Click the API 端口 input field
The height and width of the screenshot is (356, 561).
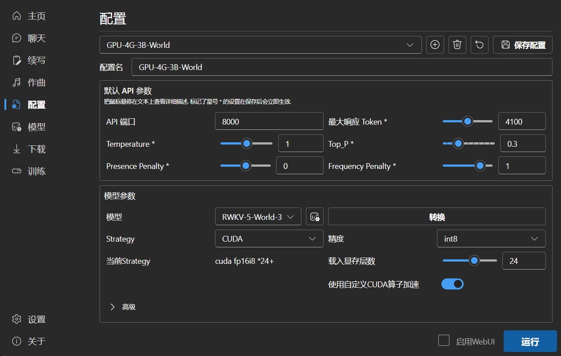click(x=269, y=121)
